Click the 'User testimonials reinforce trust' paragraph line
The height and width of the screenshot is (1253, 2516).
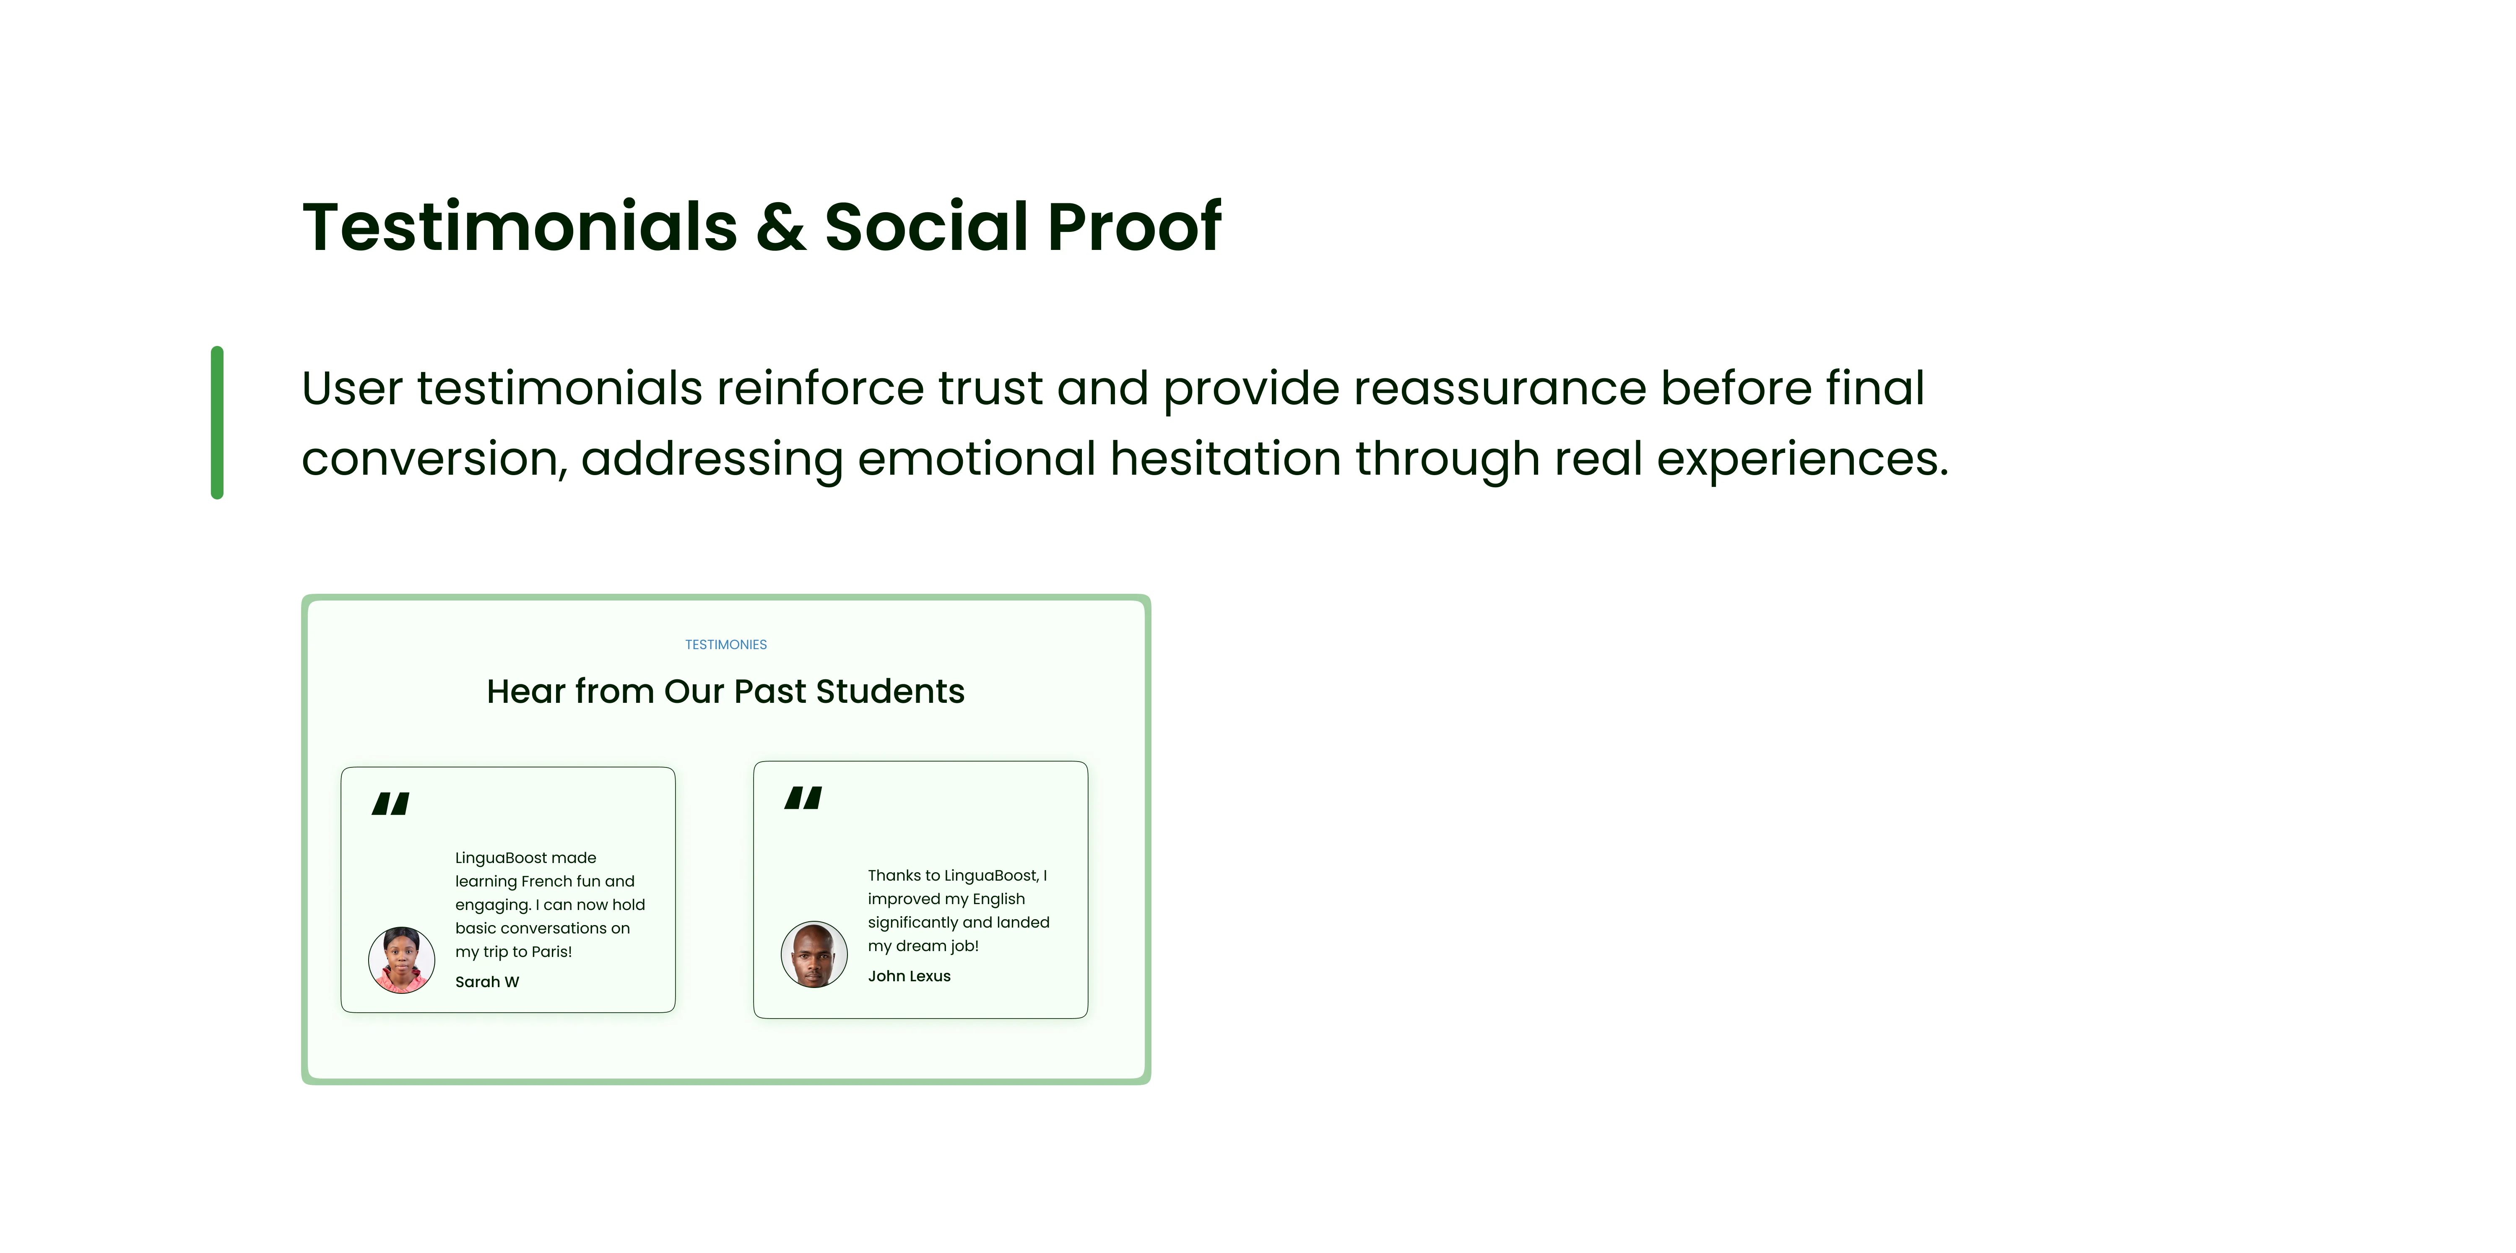pos(1112,388)
